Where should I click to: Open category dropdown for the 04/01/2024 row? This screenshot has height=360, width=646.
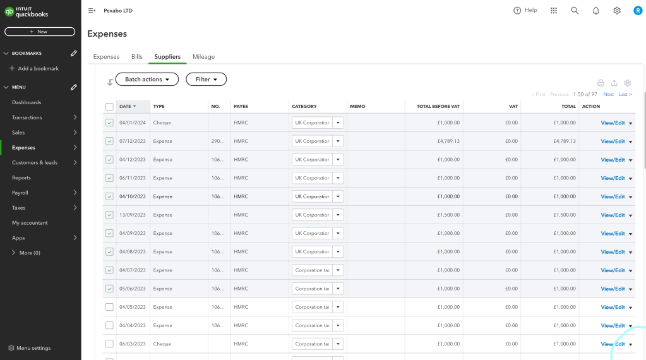coord(338,123)
